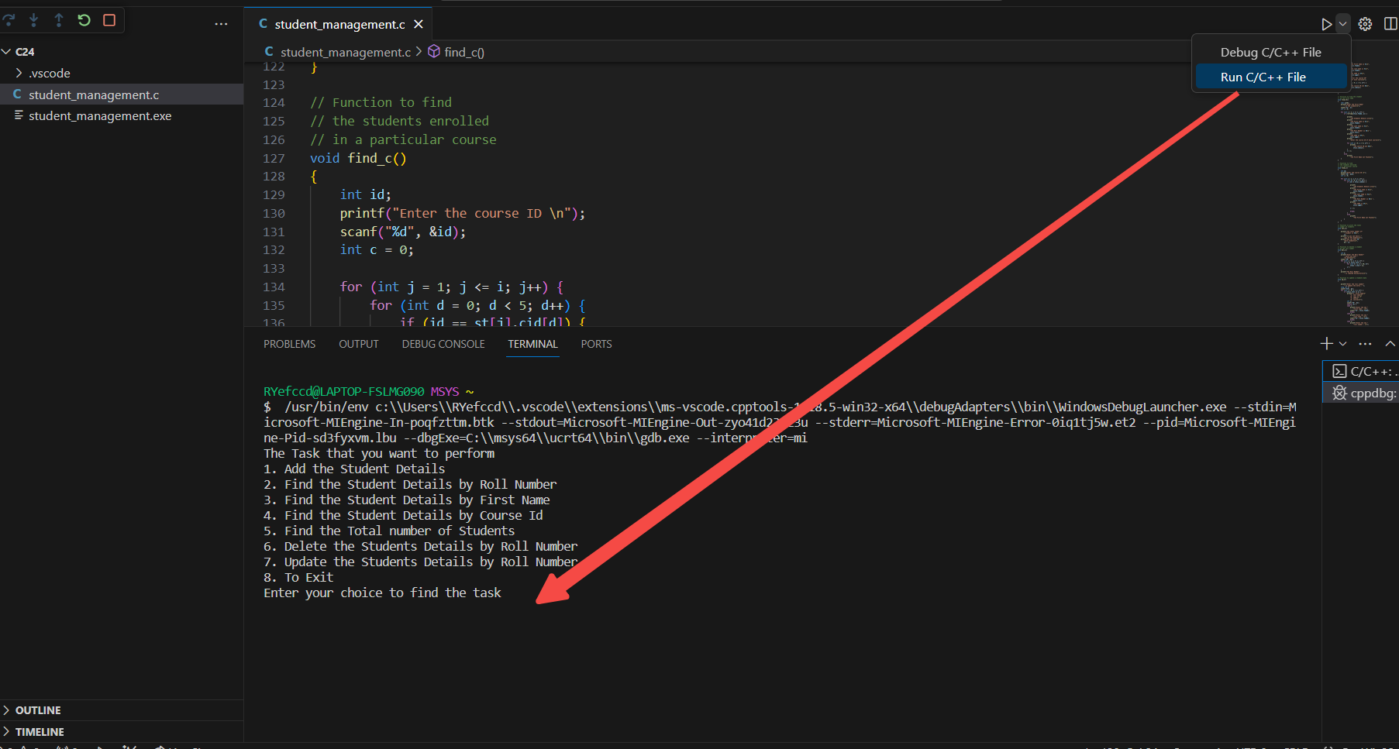Create a new terminal with plus icon
Screen dimensions: 1399x749
[x=1326, y=343]
